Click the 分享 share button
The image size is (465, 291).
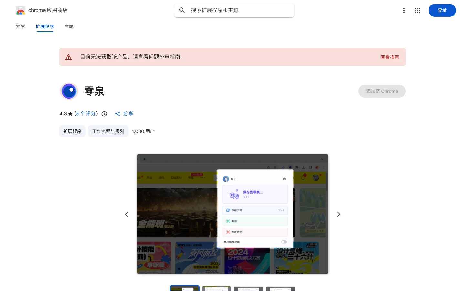124,114
